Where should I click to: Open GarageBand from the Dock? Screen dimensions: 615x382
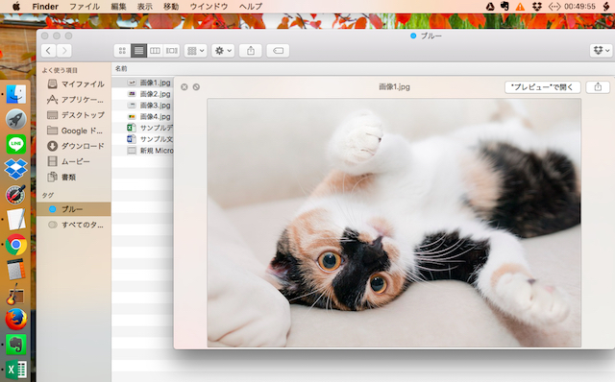coord(15,295)
